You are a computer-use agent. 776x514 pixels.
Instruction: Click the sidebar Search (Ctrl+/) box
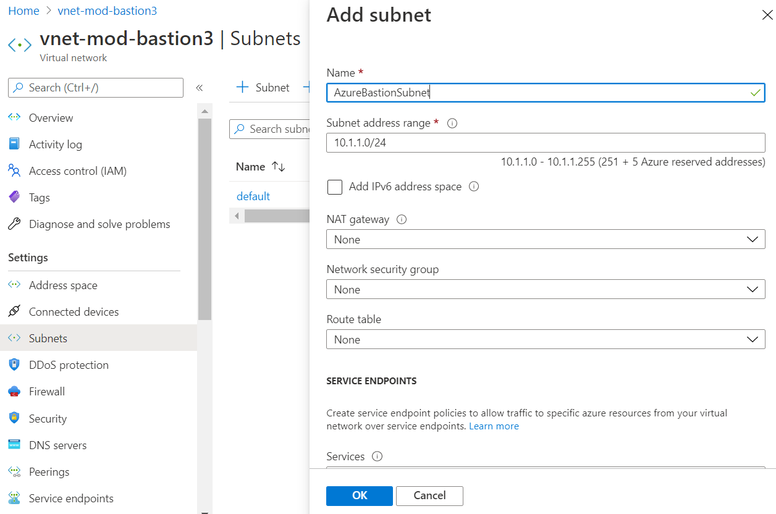96,88
